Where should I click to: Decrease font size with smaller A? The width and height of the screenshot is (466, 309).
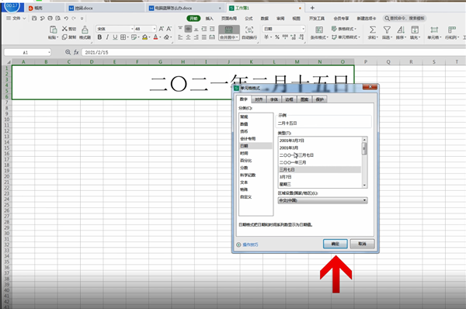[x=169, y=29]
